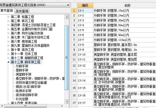Image resolution: width=156 pixels, height=108 pixels.
Task: Select row 14 水平防护架,钢管架 cell
Action: (x=125, y=80)
